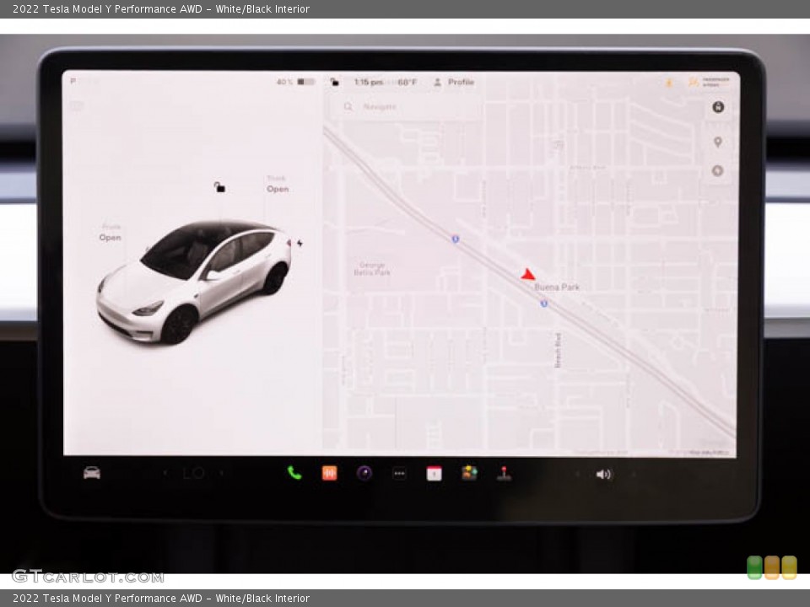This screenshot has height=607, width=810.
Task: Tap the volume speaker icon
Action: click(x=603, y=474)
